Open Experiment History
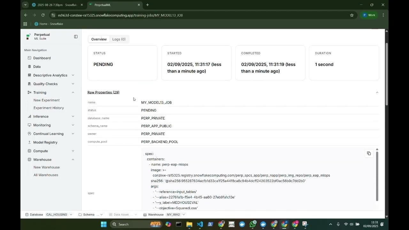Viewport: 409px width, 230px height. (x=49, y=108)
